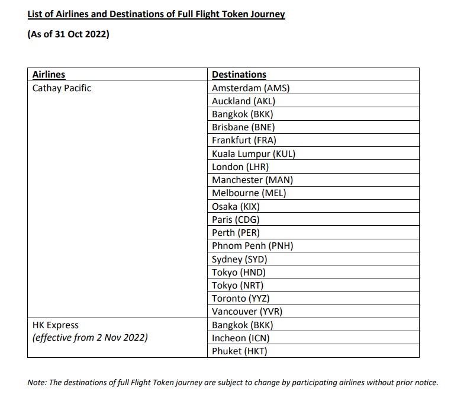Select the Phnom Penh (PNH) row
The image size is (451, 394).
point(313,246)
